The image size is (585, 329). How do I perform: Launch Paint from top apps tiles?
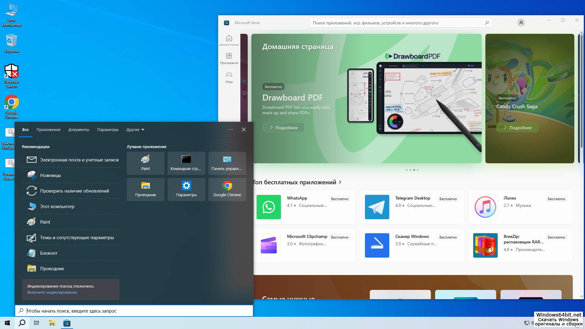(x=145, y=163)
